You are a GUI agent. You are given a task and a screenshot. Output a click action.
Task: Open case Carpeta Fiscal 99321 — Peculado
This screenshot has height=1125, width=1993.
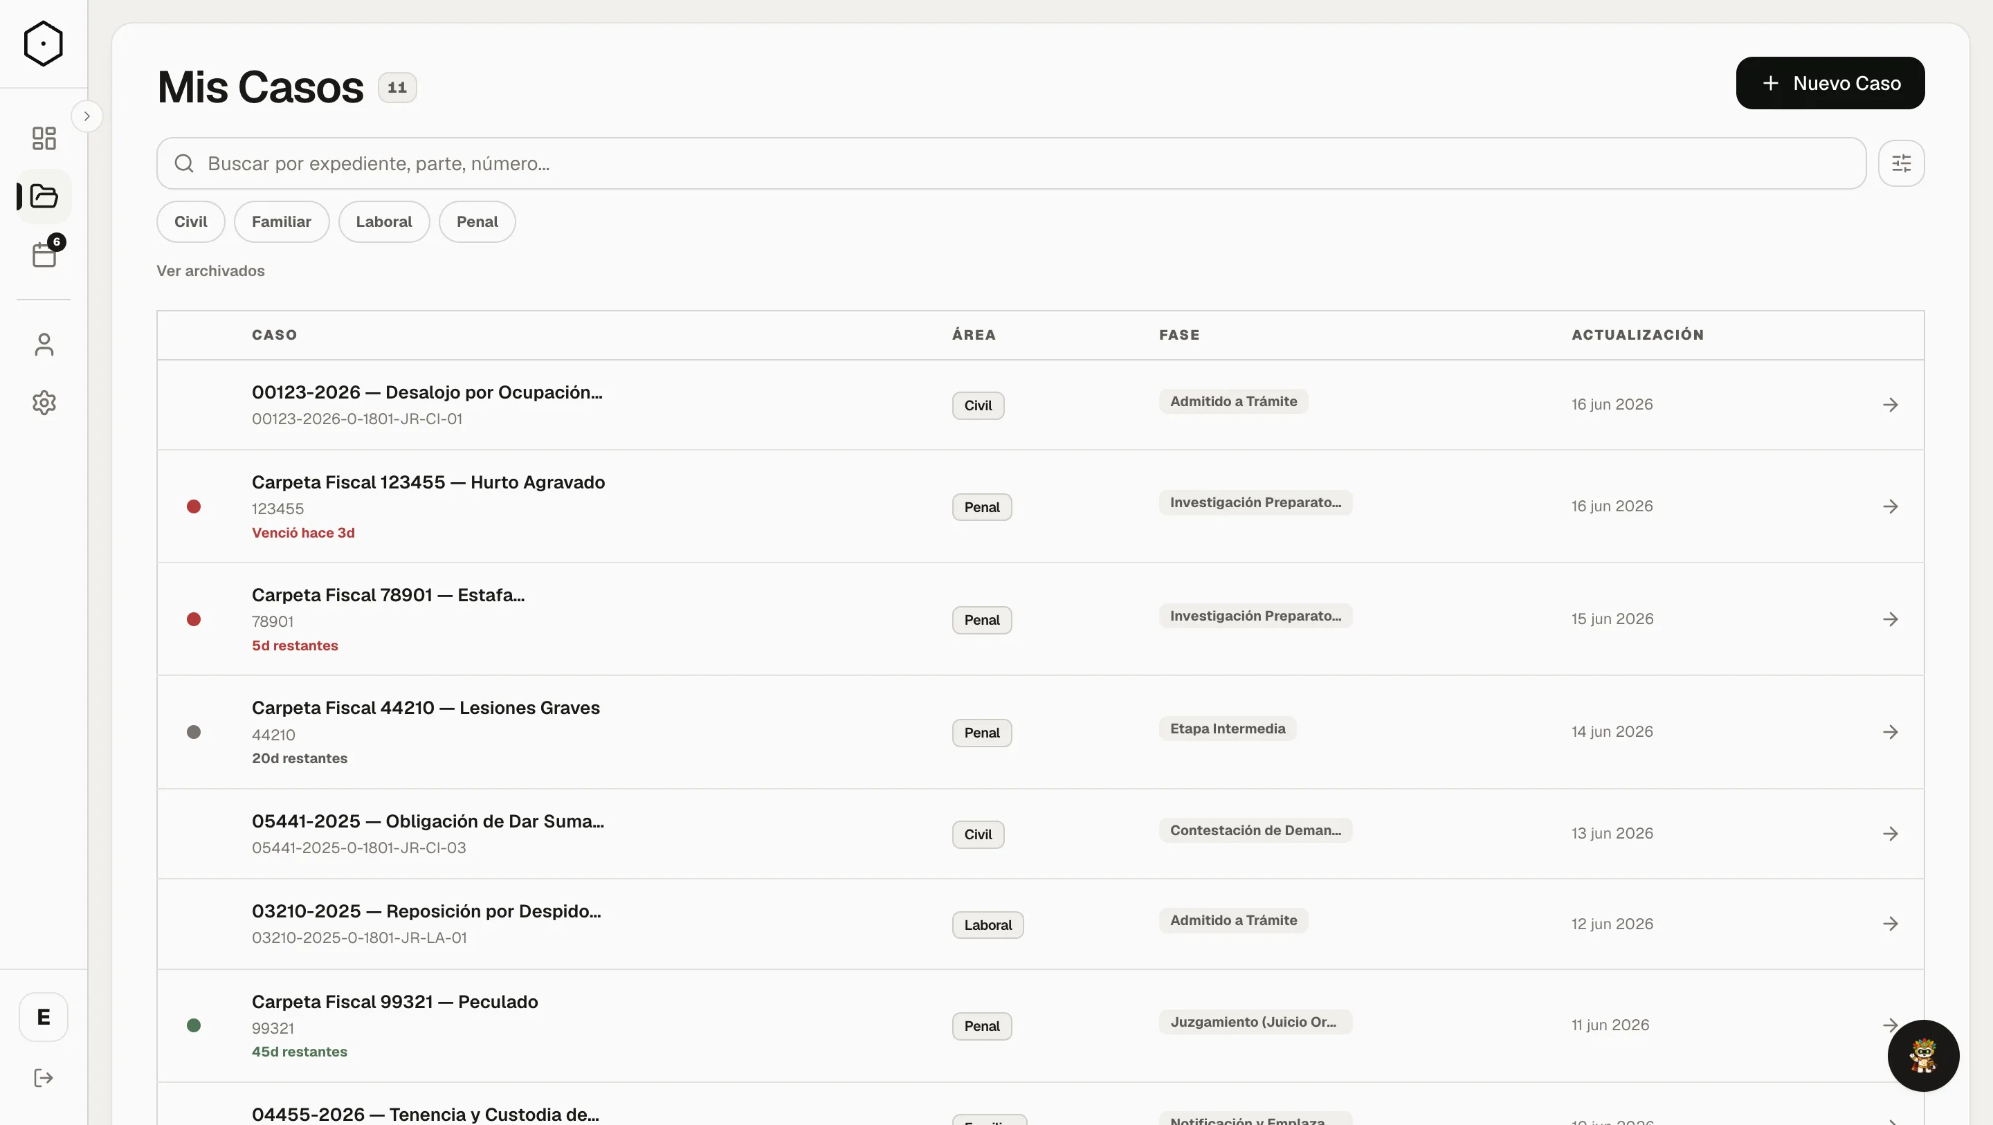pos(394,1002)
